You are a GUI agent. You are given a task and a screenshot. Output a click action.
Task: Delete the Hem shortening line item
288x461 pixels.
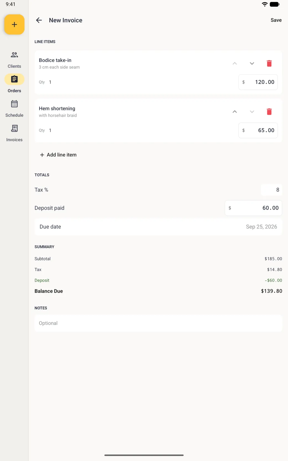coord(269,112)
